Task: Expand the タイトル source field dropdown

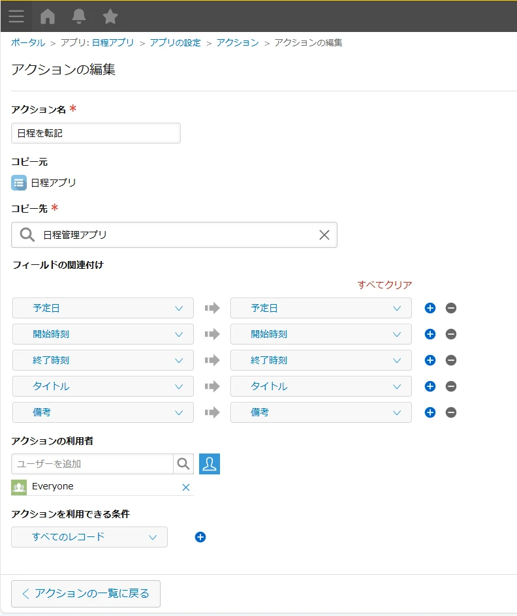Action: 102,386
